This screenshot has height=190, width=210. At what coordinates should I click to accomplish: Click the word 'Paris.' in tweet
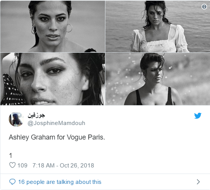click(x=96, y=137)
